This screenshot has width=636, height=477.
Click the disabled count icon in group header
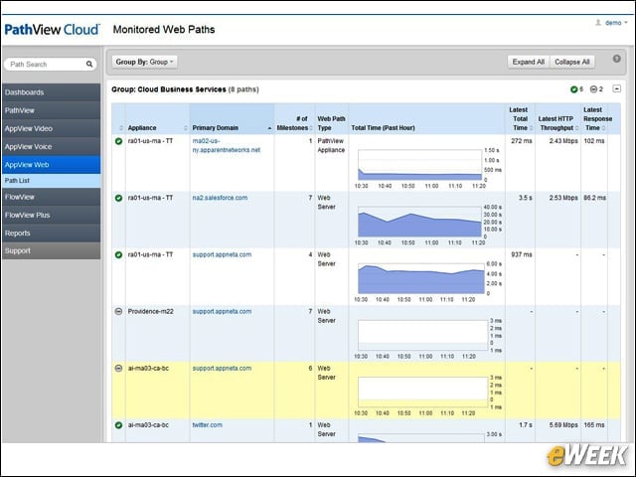pyautogui.click(x=593, y=89)
